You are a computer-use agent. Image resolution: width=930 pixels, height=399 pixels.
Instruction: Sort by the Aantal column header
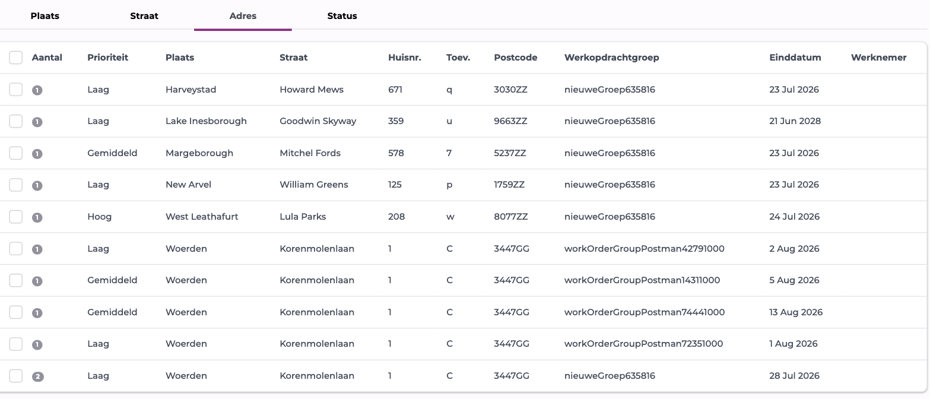(x=47, y=58)
